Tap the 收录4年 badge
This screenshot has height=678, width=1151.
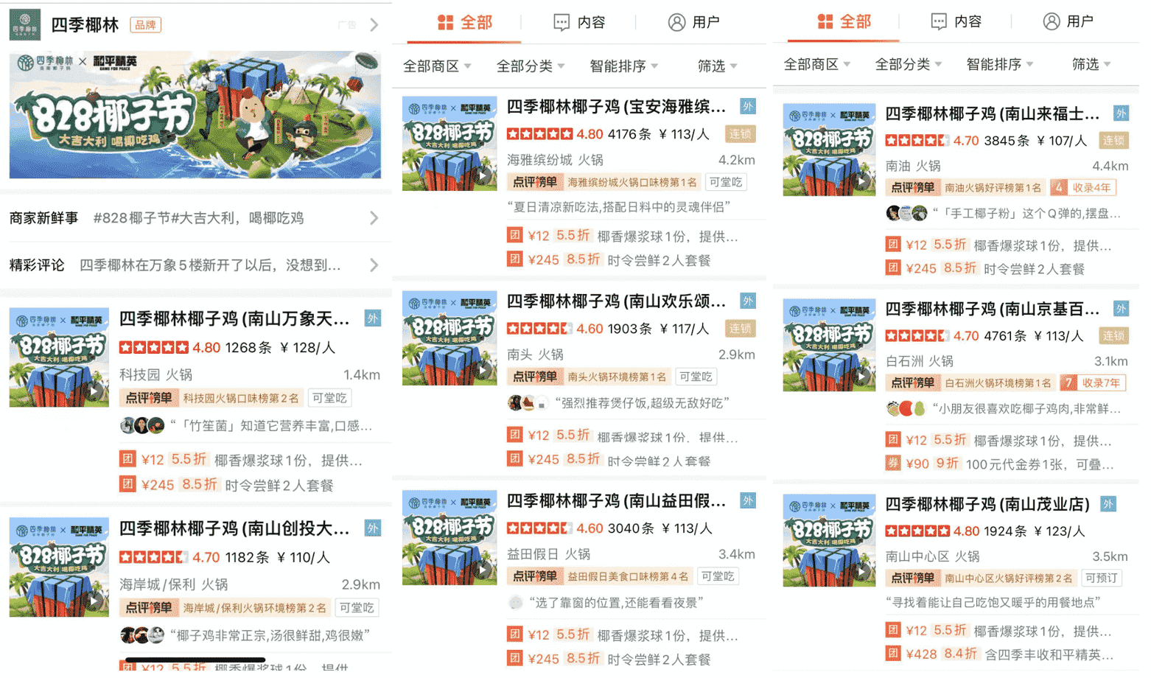click(x=1083, y=188)
